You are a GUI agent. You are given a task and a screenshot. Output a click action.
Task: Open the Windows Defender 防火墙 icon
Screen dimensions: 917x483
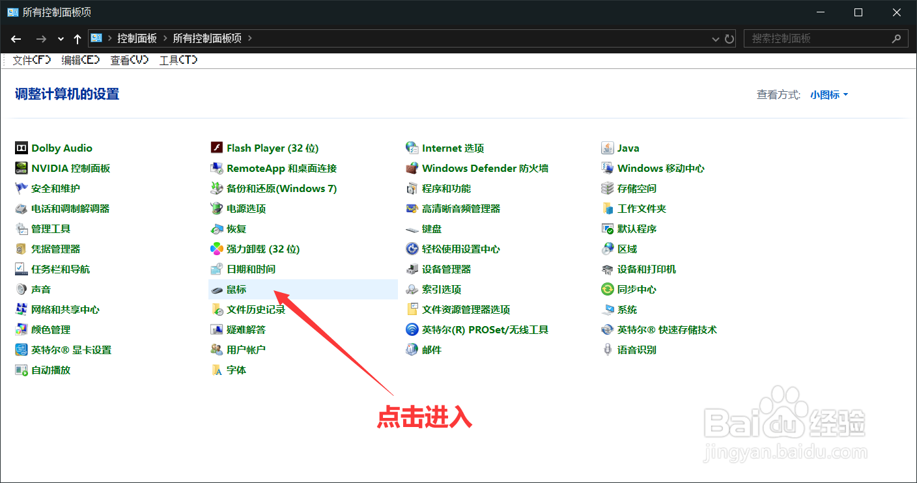tap(412, 168)
